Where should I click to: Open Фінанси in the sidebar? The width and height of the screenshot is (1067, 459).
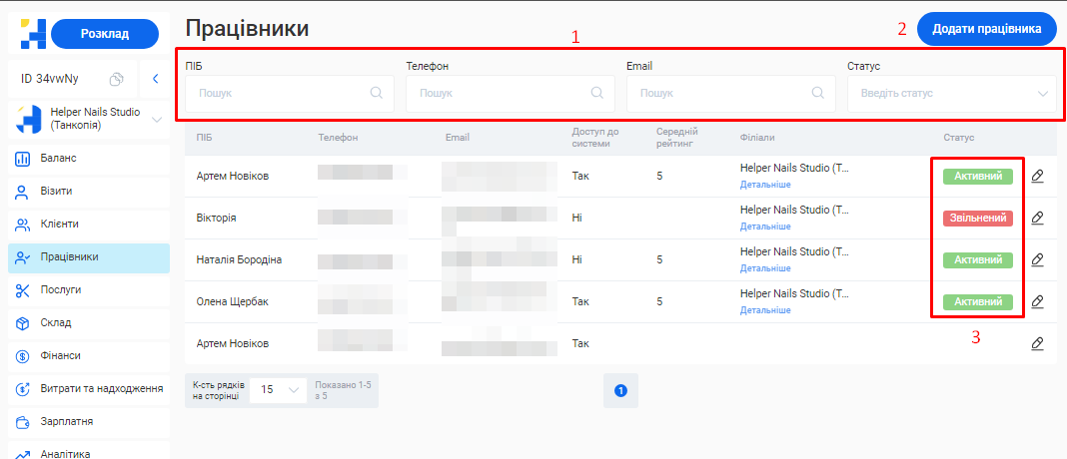coord(62,355)
